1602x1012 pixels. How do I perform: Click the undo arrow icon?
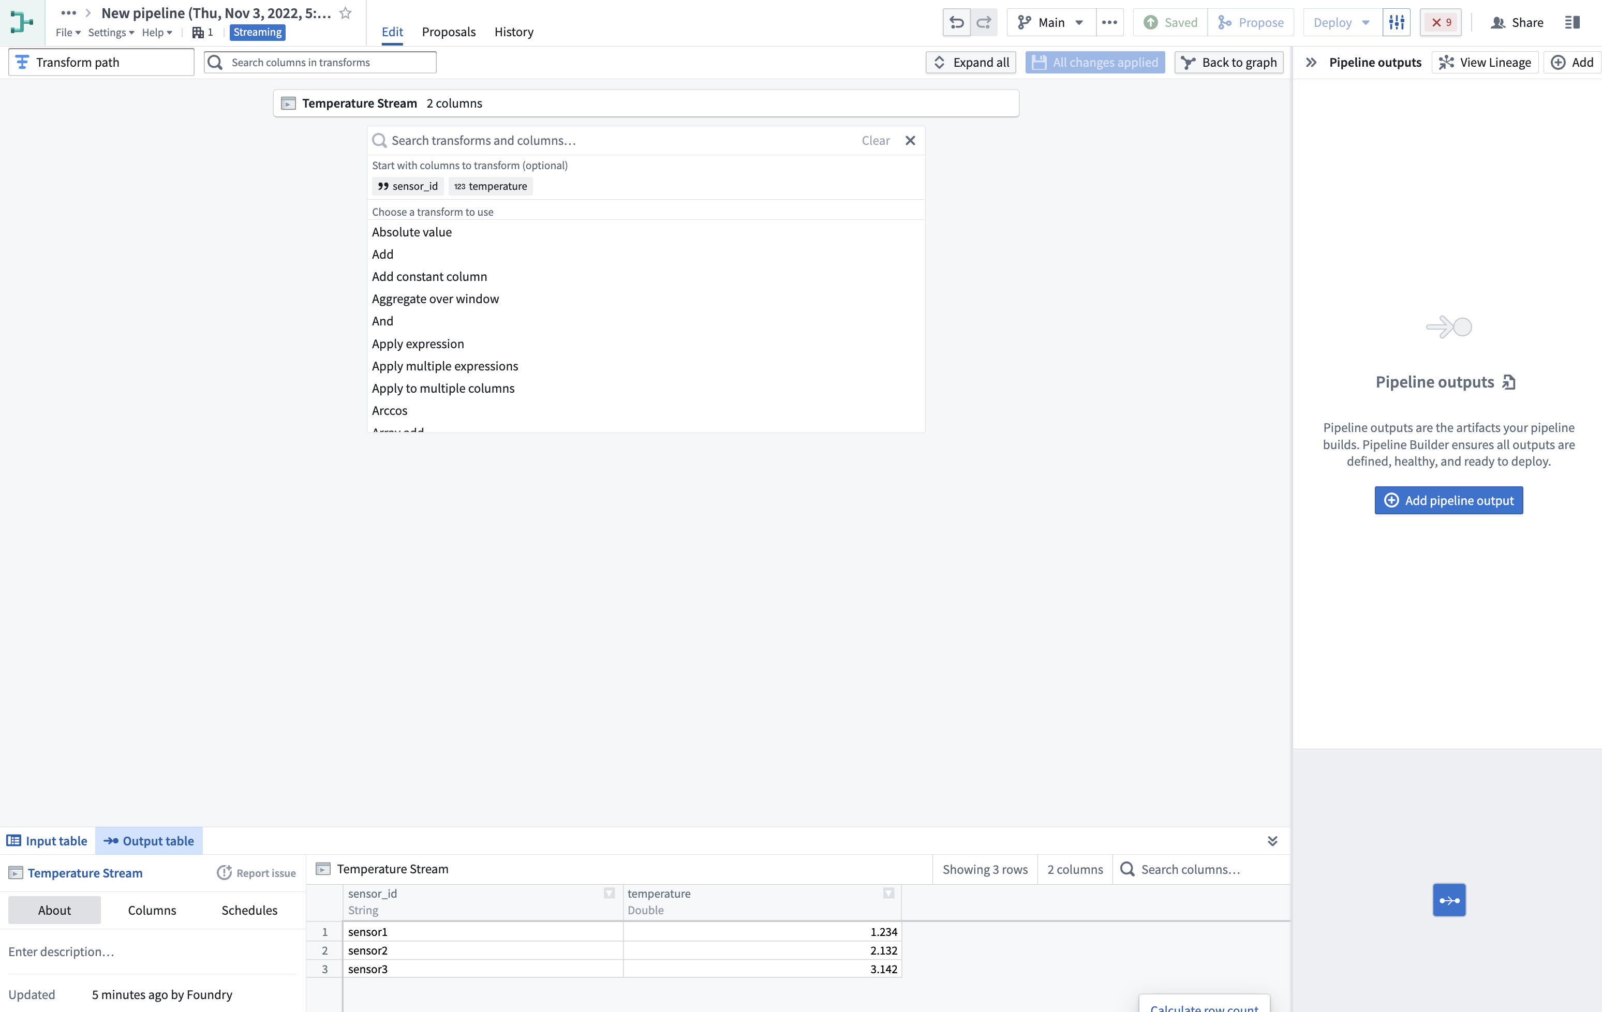pyautogui.click(x=957, y=22)
